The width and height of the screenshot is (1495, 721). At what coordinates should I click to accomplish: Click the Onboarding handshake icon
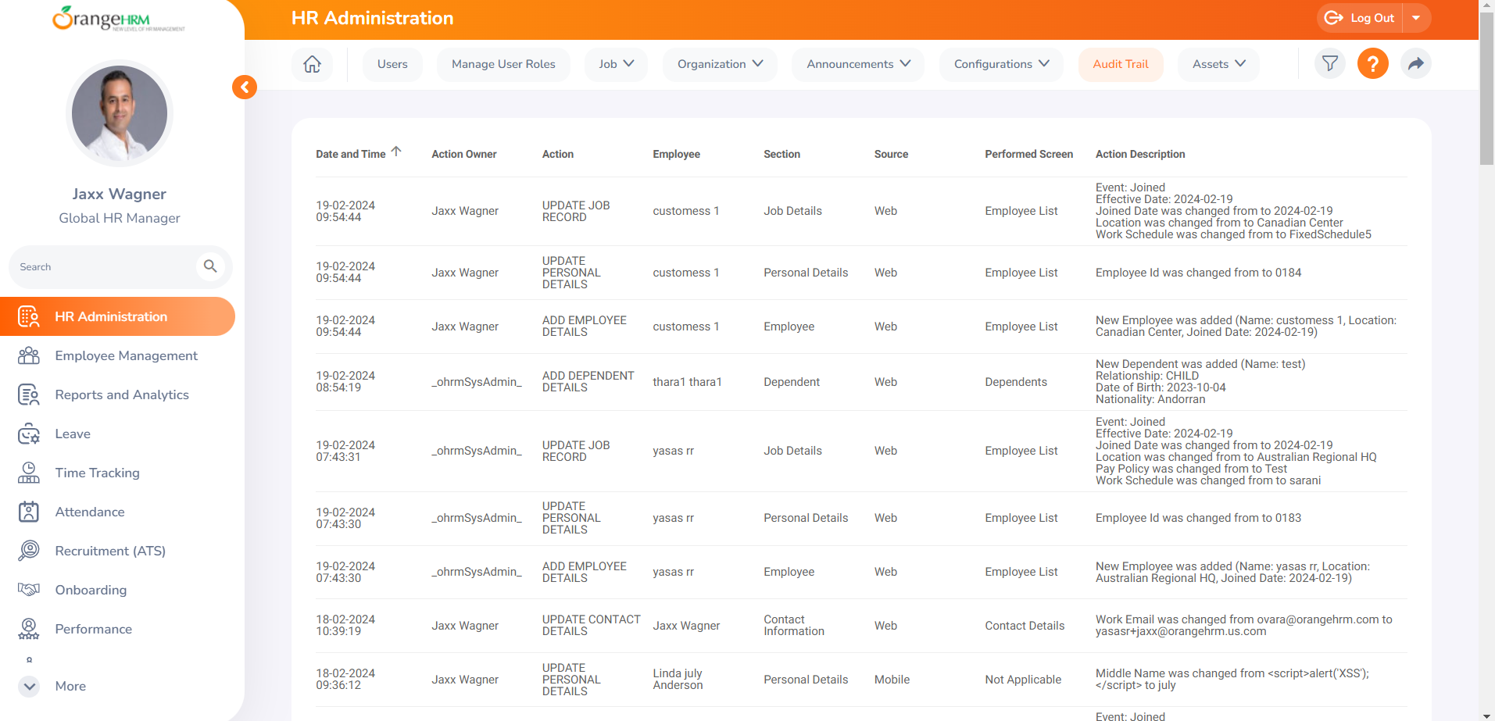(x=29, y=590)
